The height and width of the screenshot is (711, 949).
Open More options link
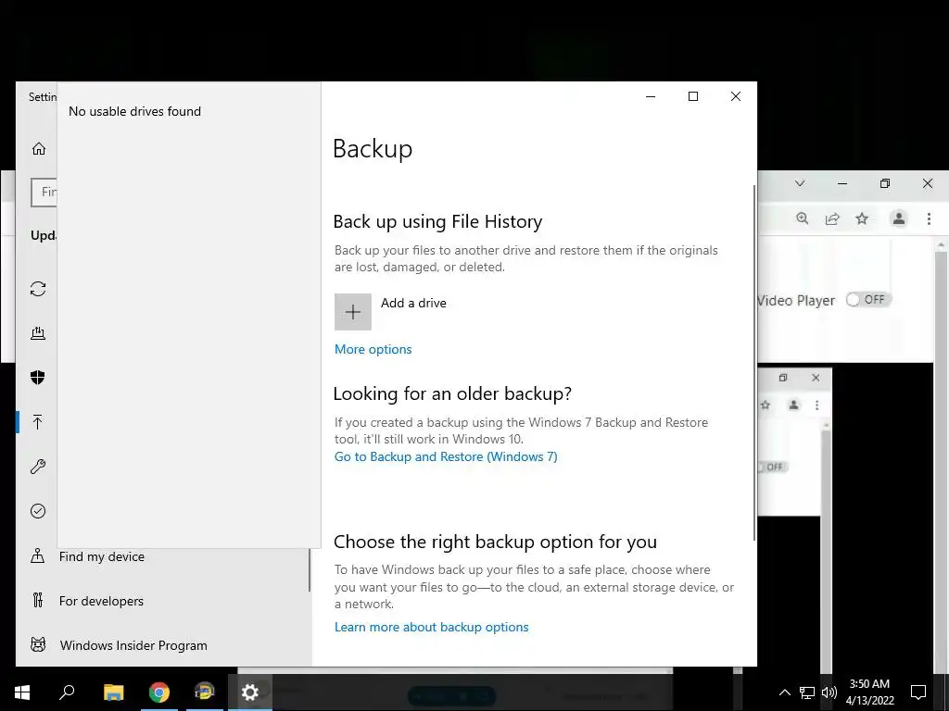(x=373, y=349)
